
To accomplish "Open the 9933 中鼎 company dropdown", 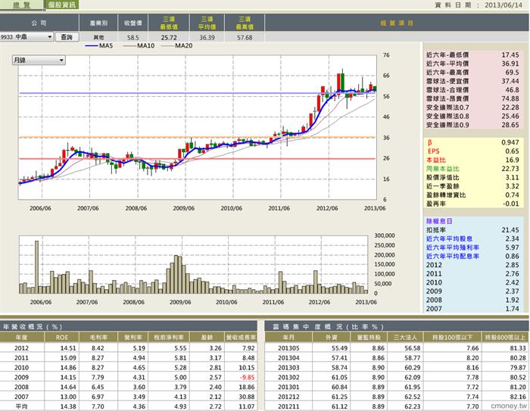I will (x=26, y=37).
